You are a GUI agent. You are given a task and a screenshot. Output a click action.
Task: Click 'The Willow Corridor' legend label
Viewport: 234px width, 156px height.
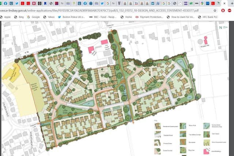(x=195, y=135)
